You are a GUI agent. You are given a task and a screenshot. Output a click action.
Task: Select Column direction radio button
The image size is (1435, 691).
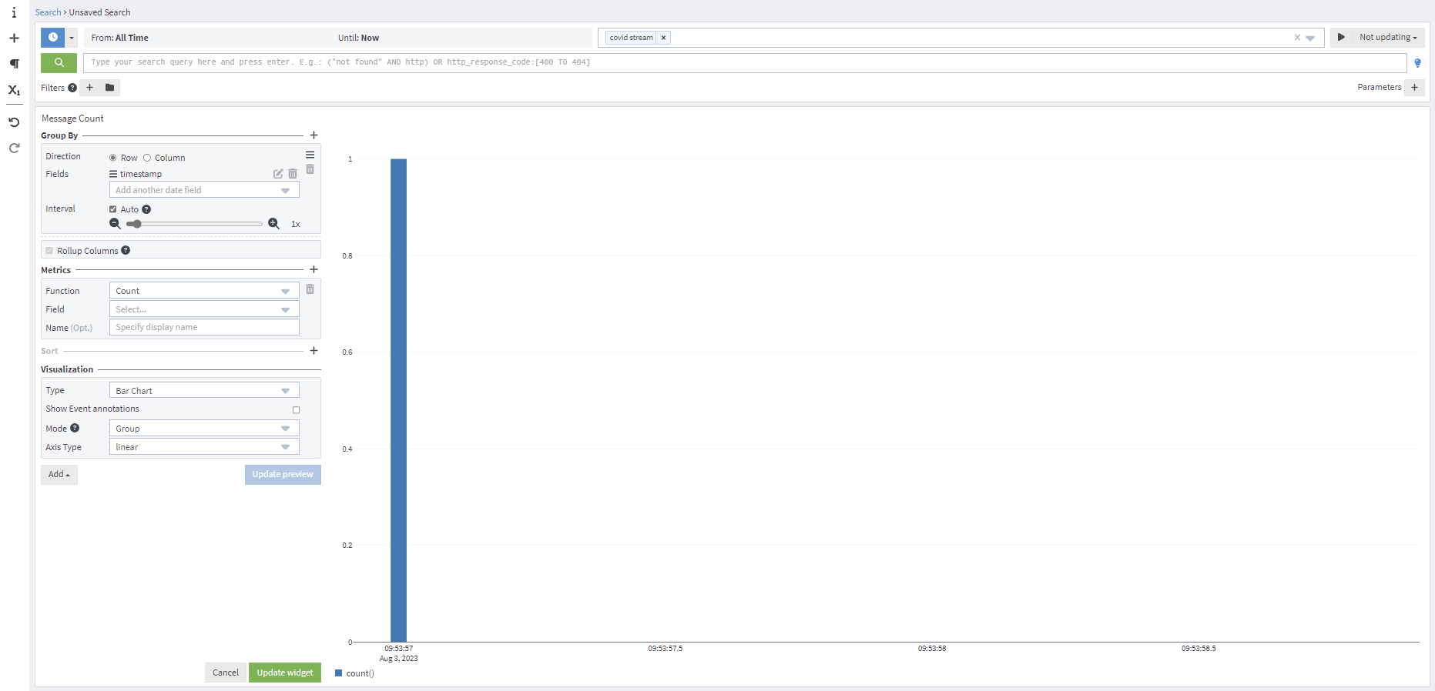(x=147, y=158)
